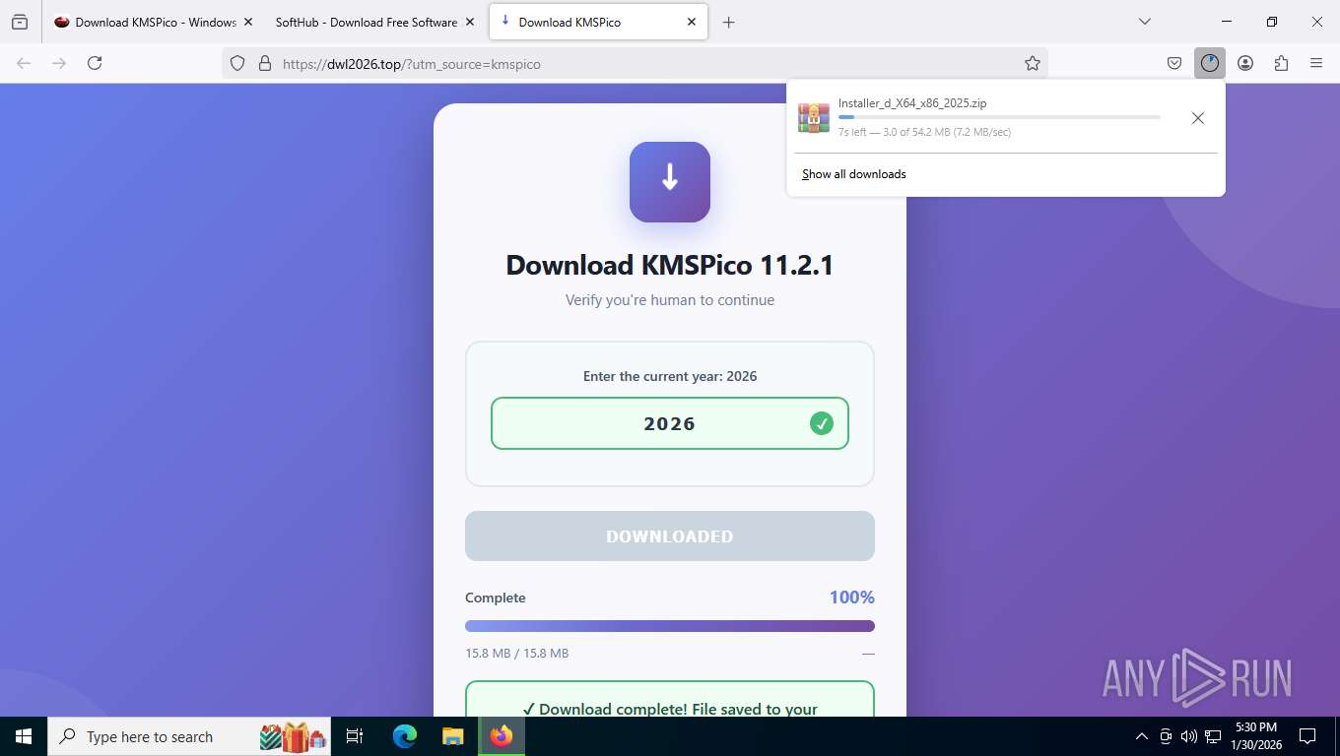This screenshot has height=756, width=1340.
Task: Open network status tray icon
Action: click(x=1213, y=736)
